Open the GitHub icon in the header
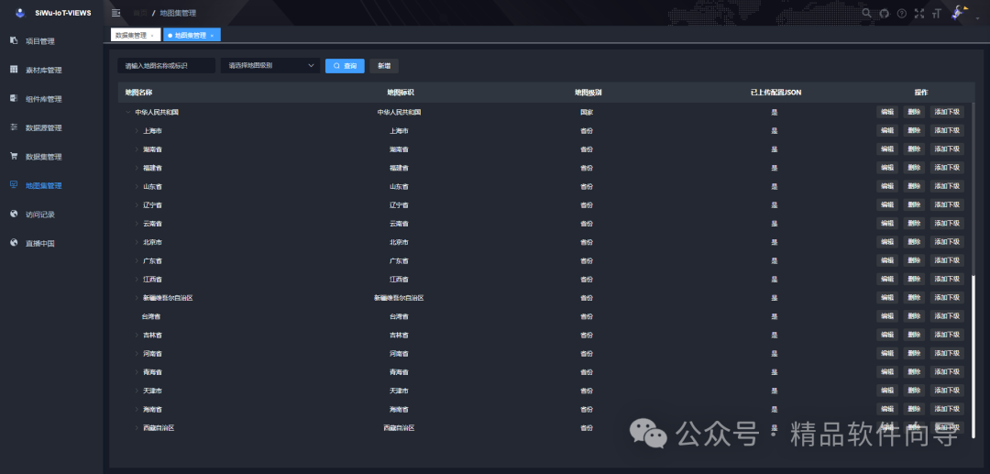This screenshot has height=474, width=990. coord(884,13)
